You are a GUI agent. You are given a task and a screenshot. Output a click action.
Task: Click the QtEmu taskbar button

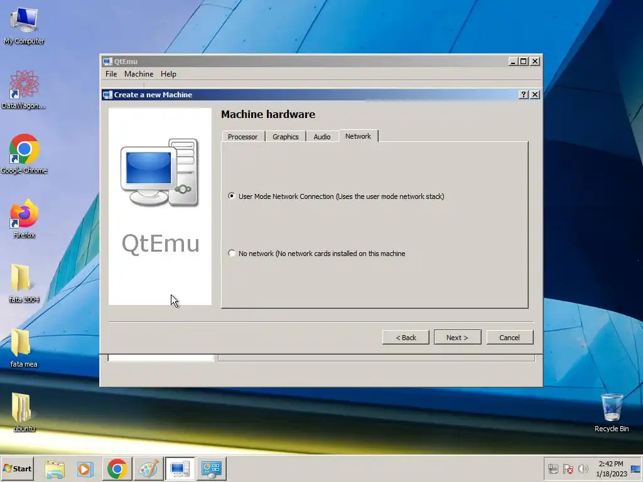tap(180, 469)
